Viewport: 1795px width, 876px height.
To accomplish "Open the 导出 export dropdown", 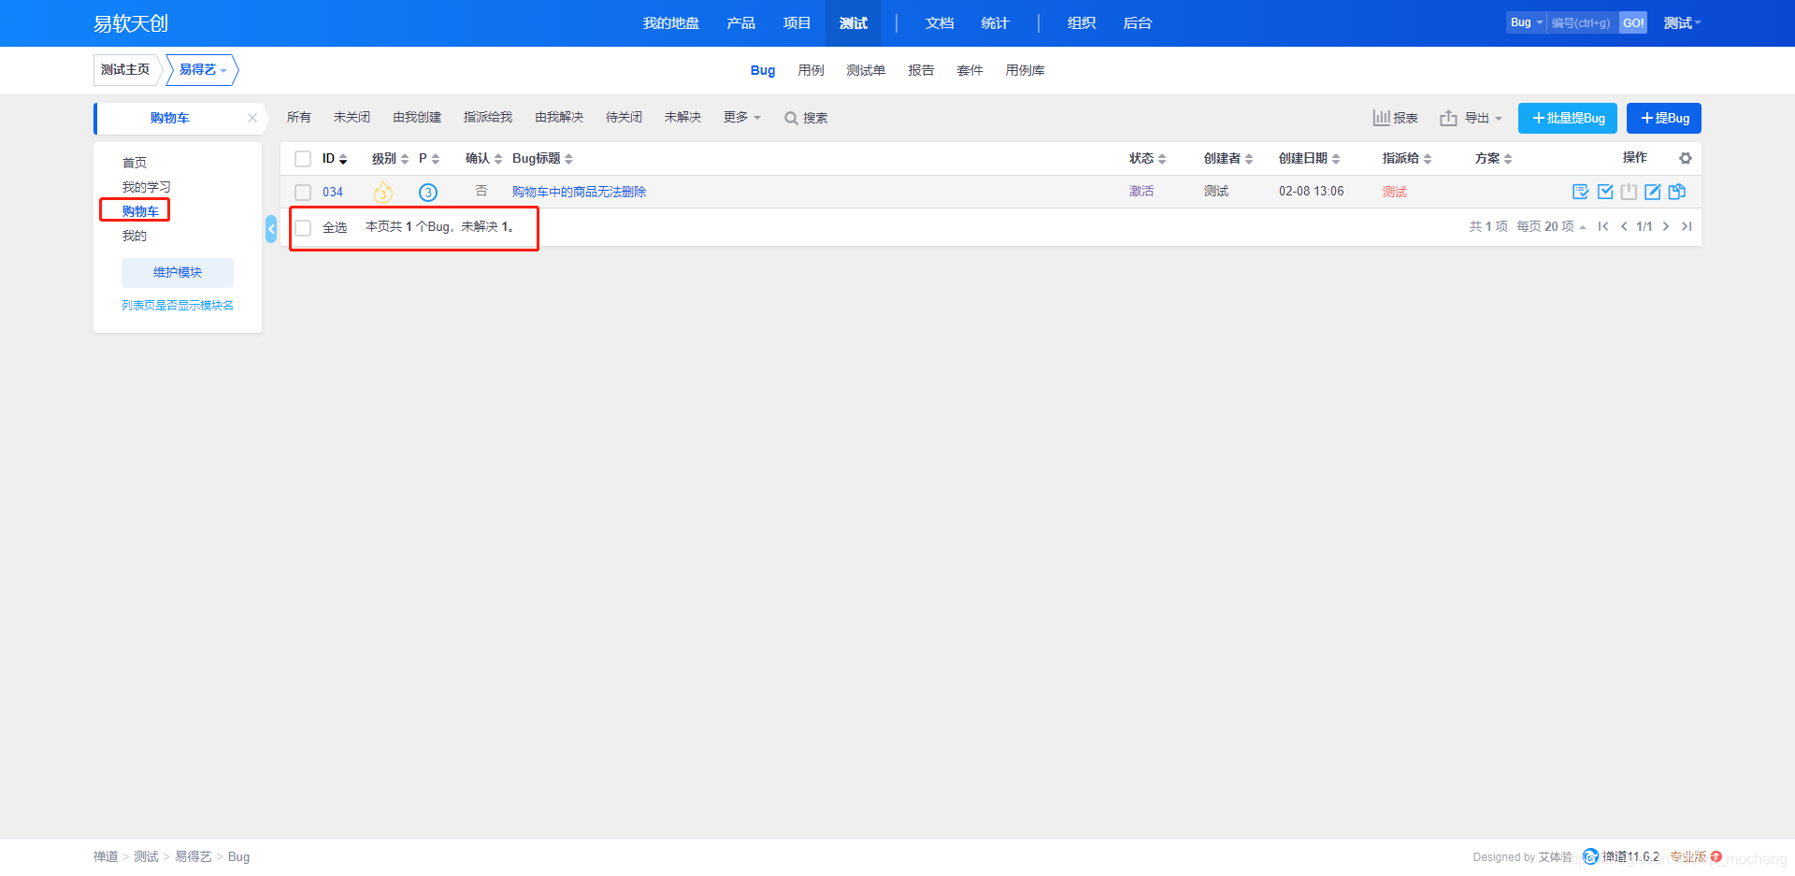I will click(x=1472, y=118).
